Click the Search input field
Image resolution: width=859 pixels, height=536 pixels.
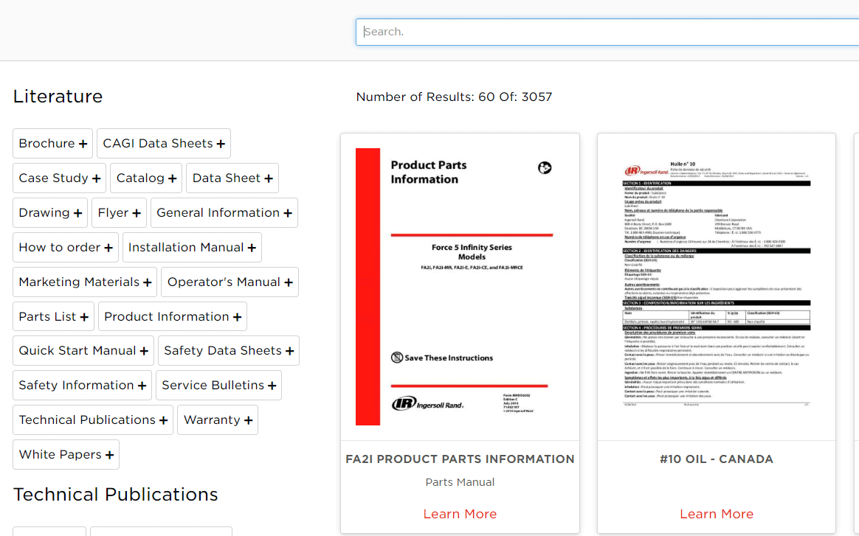607,32
